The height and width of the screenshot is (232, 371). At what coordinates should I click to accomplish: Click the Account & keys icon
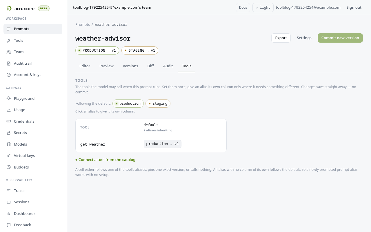(x=9, y=75)
